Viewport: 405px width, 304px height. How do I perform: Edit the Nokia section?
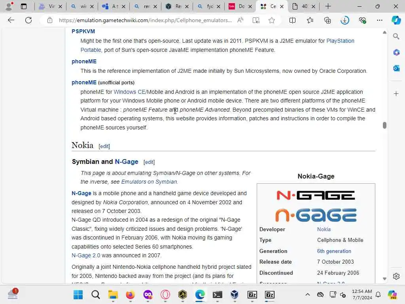tap(104, 146)
